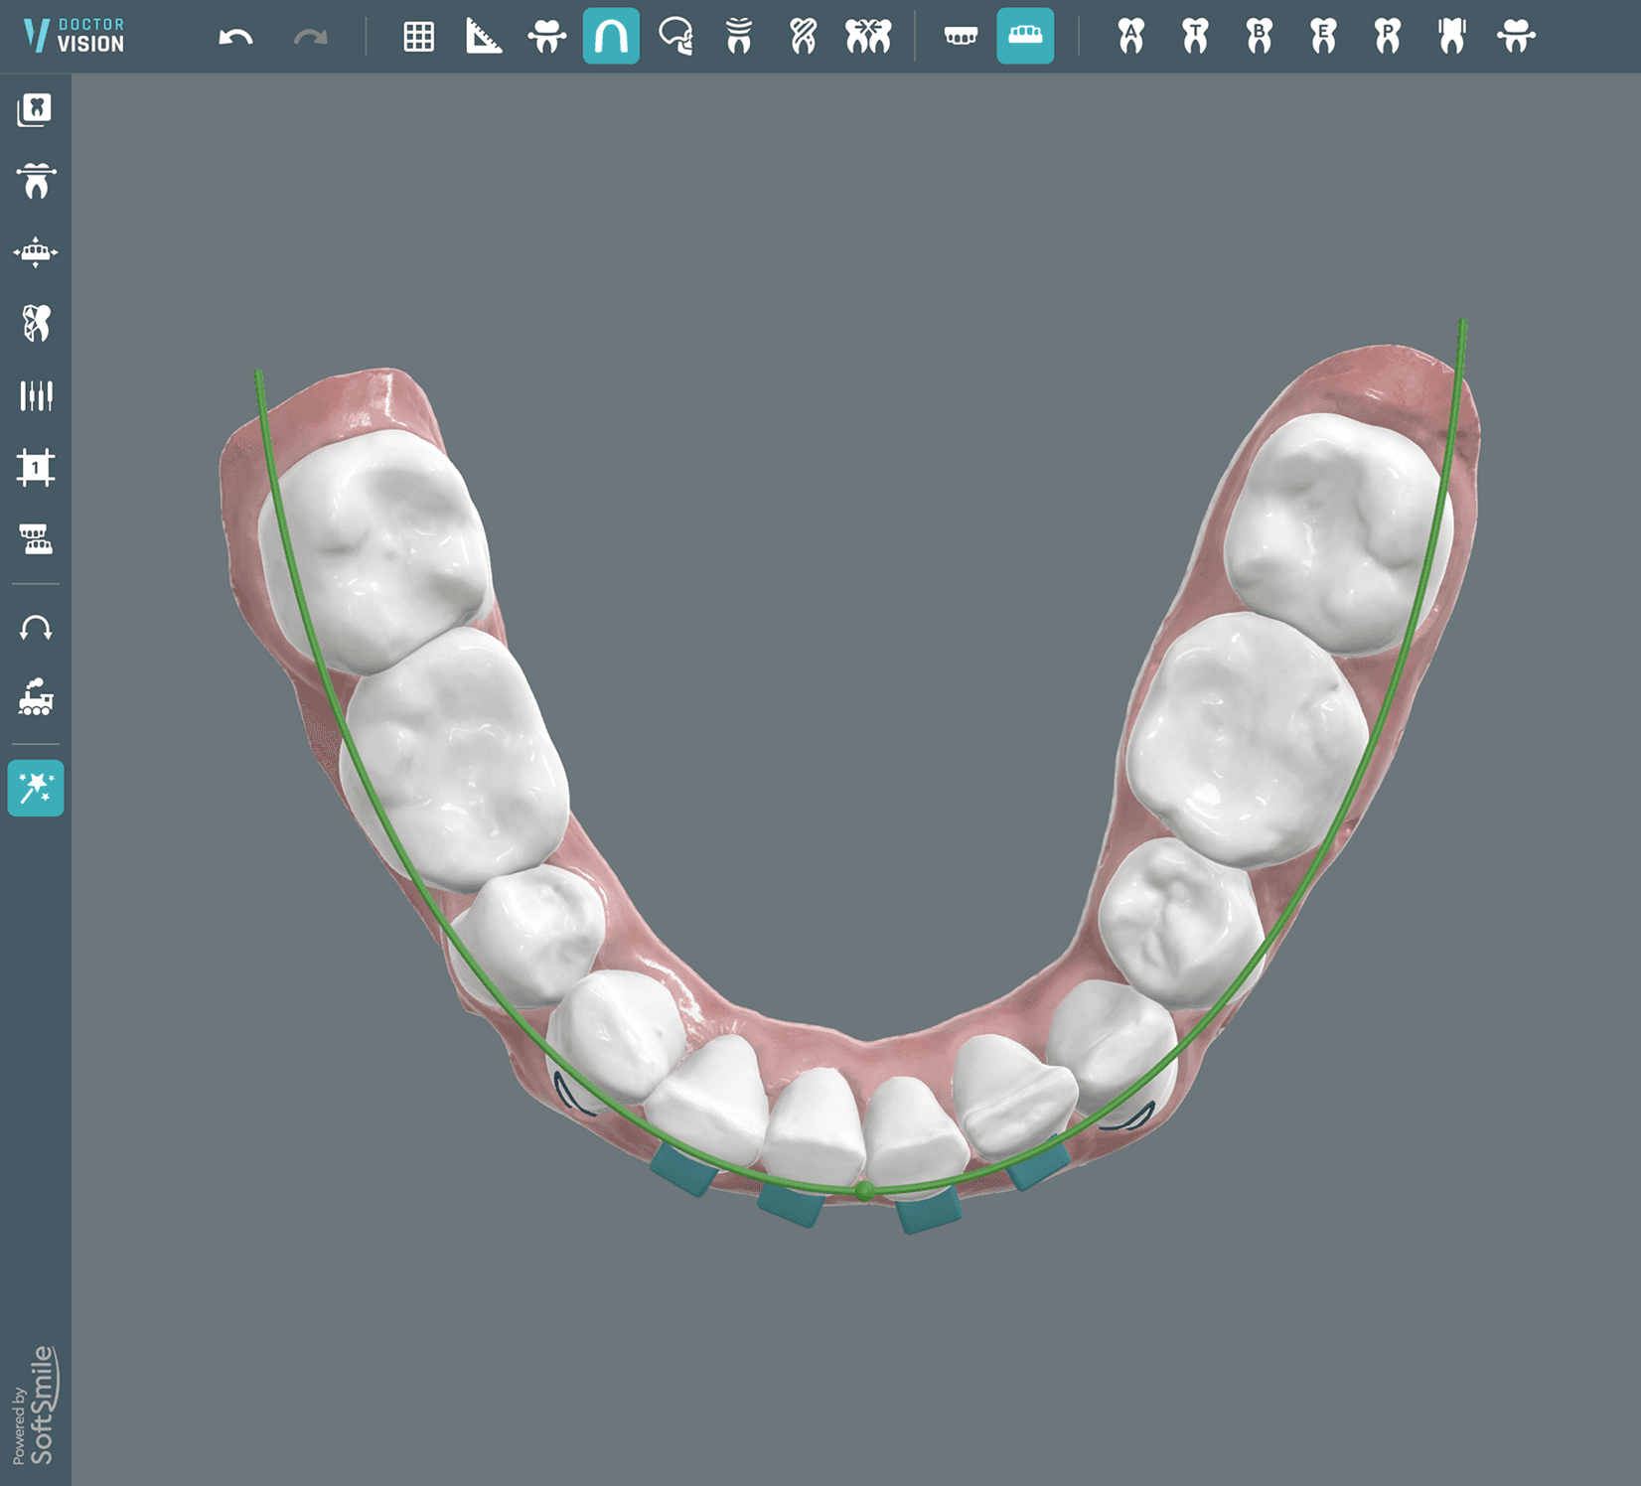Apply the letter A attachment tool
1641x1486 pixels.
pyautogui.click(x=1131, y=38)
